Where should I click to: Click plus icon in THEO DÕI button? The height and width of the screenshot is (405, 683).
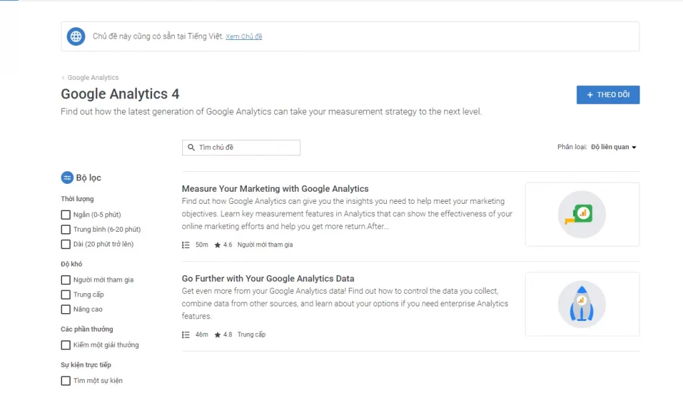coord(590,95)
